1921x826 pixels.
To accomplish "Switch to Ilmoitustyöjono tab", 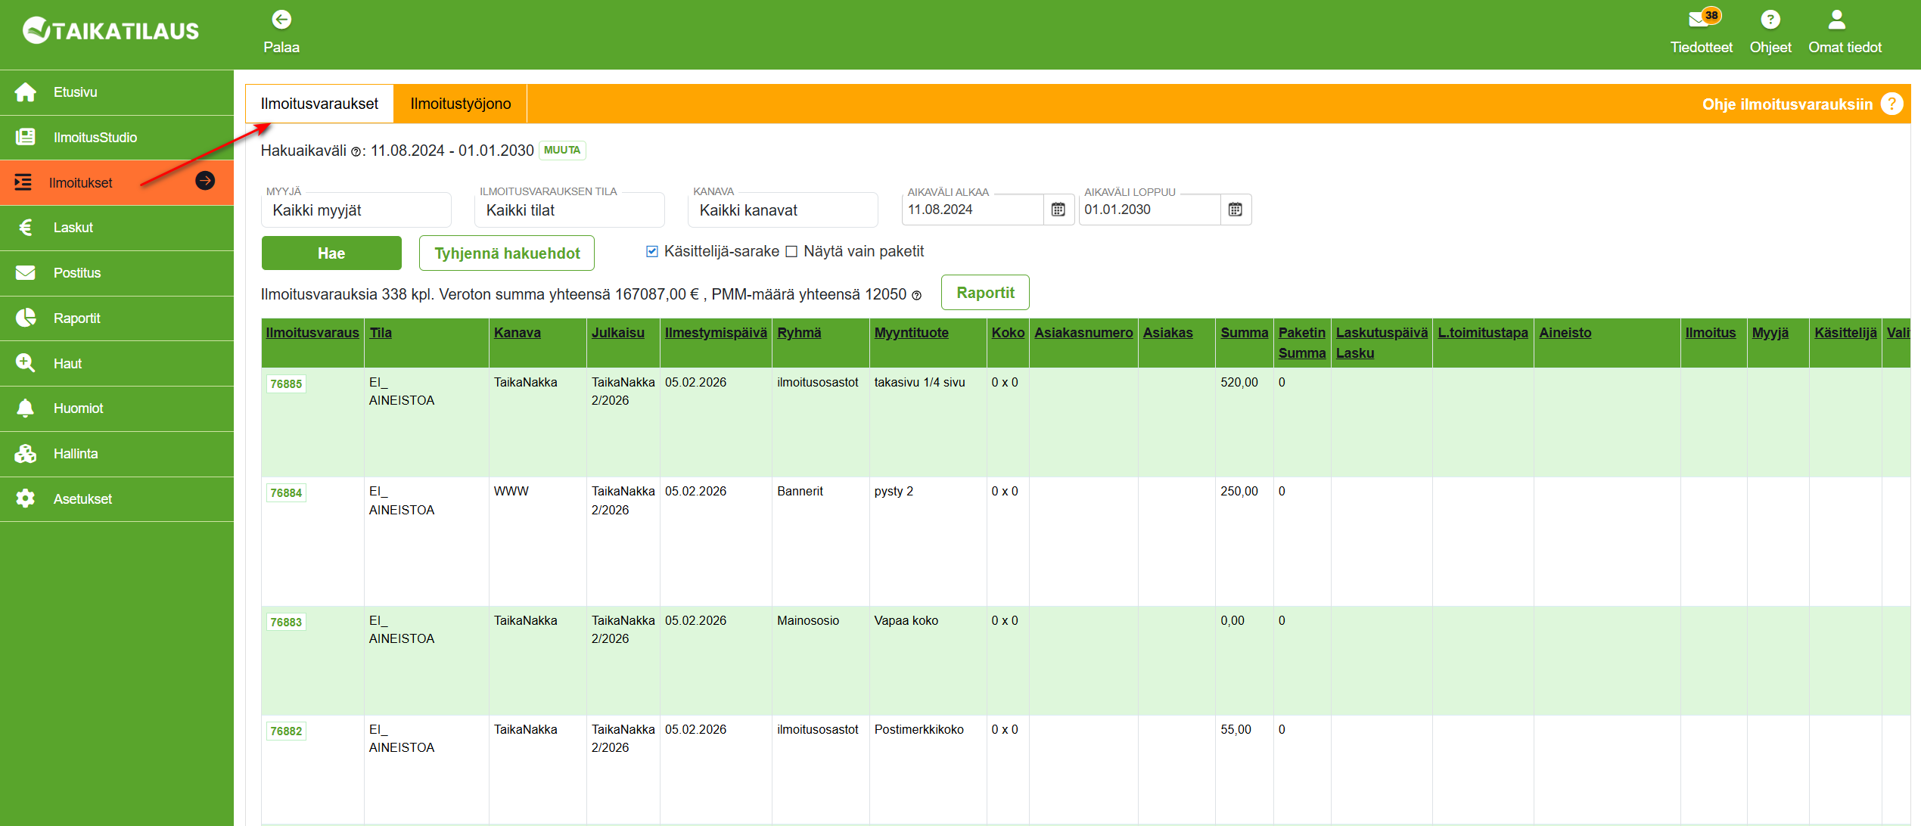I will (x=460, y=104).
